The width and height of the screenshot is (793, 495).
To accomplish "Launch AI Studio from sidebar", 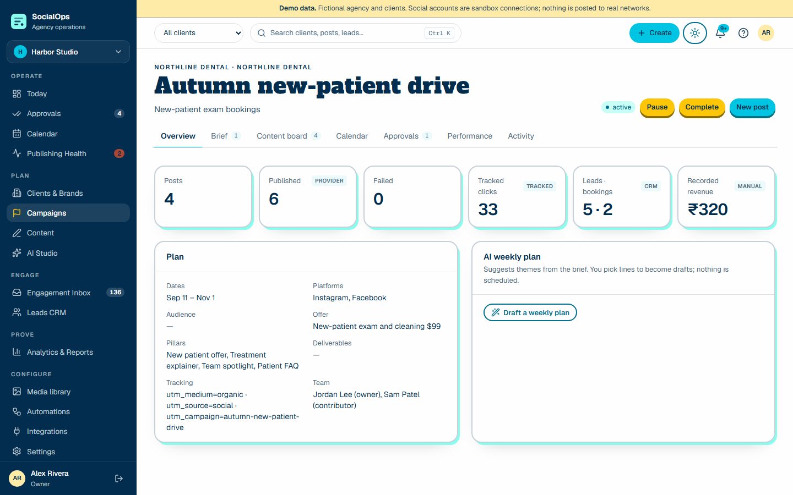I will click(68, 253).
